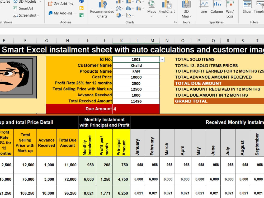Viewport: 264px width, 198px height.
Task: Insert a Line sparkline
Action: coord(204,8)
